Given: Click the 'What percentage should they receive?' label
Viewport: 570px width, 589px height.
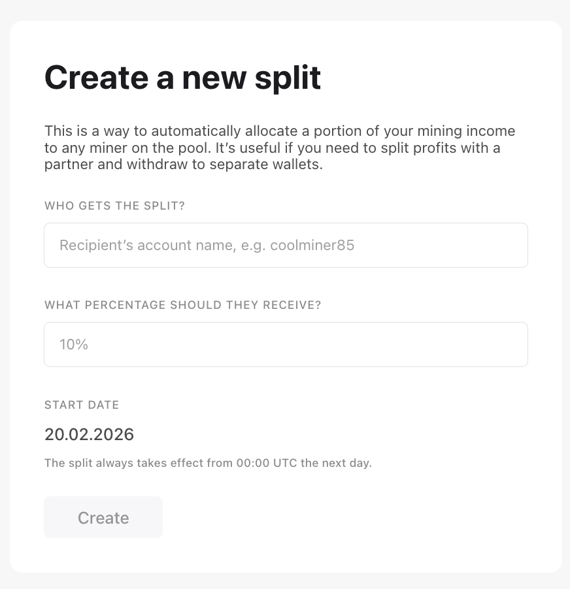Looking at the screenshot, I should click(182, 305).
